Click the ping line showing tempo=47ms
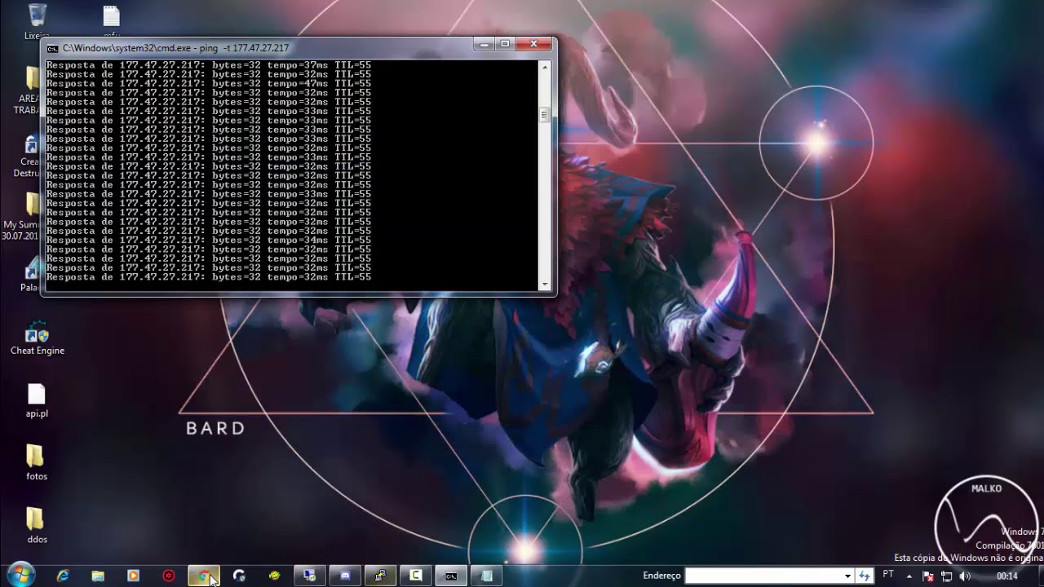The image size is (1044, 587). pos(209,83)
